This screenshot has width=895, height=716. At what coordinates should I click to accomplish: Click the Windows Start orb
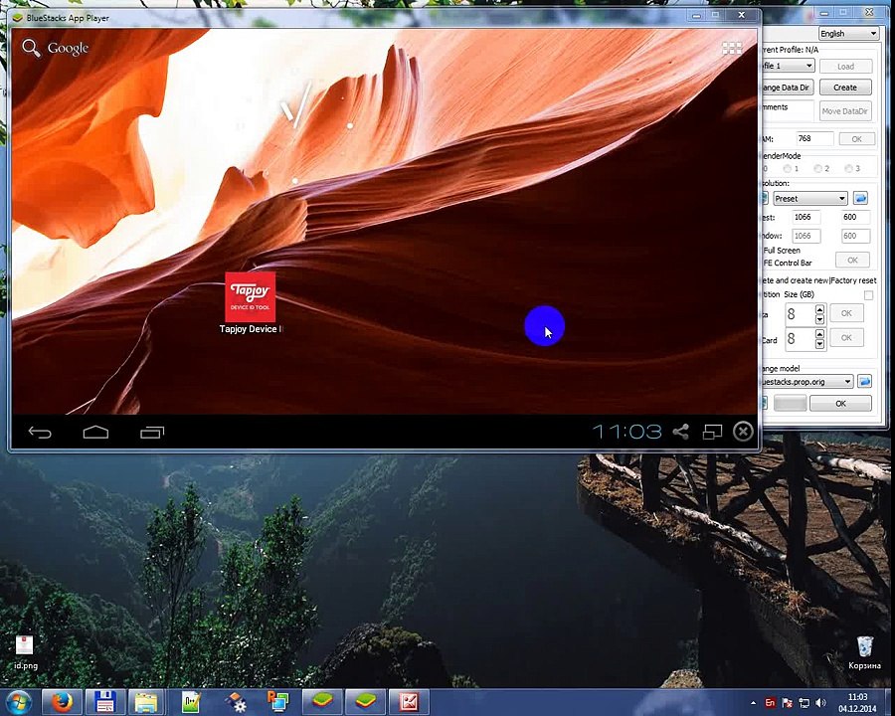pos(19,702)
